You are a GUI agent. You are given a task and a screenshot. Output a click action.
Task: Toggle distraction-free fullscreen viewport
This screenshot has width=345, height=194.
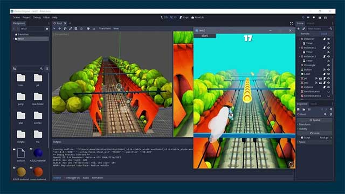click(291, 23)
